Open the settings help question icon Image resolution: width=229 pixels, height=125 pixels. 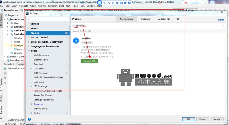29,119
